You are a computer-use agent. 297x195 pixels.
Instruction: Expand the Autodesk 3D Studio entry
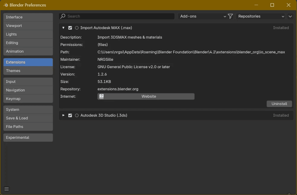pyautogui.click(x=64, y=115)
